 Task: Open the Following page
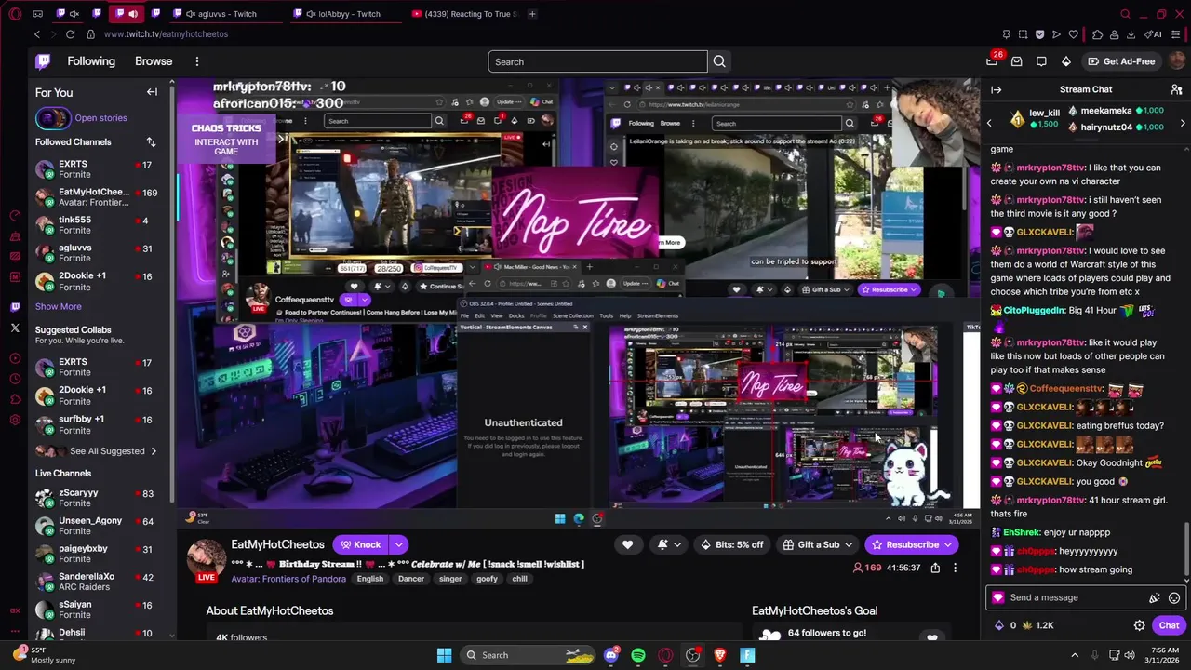point(91,61)
